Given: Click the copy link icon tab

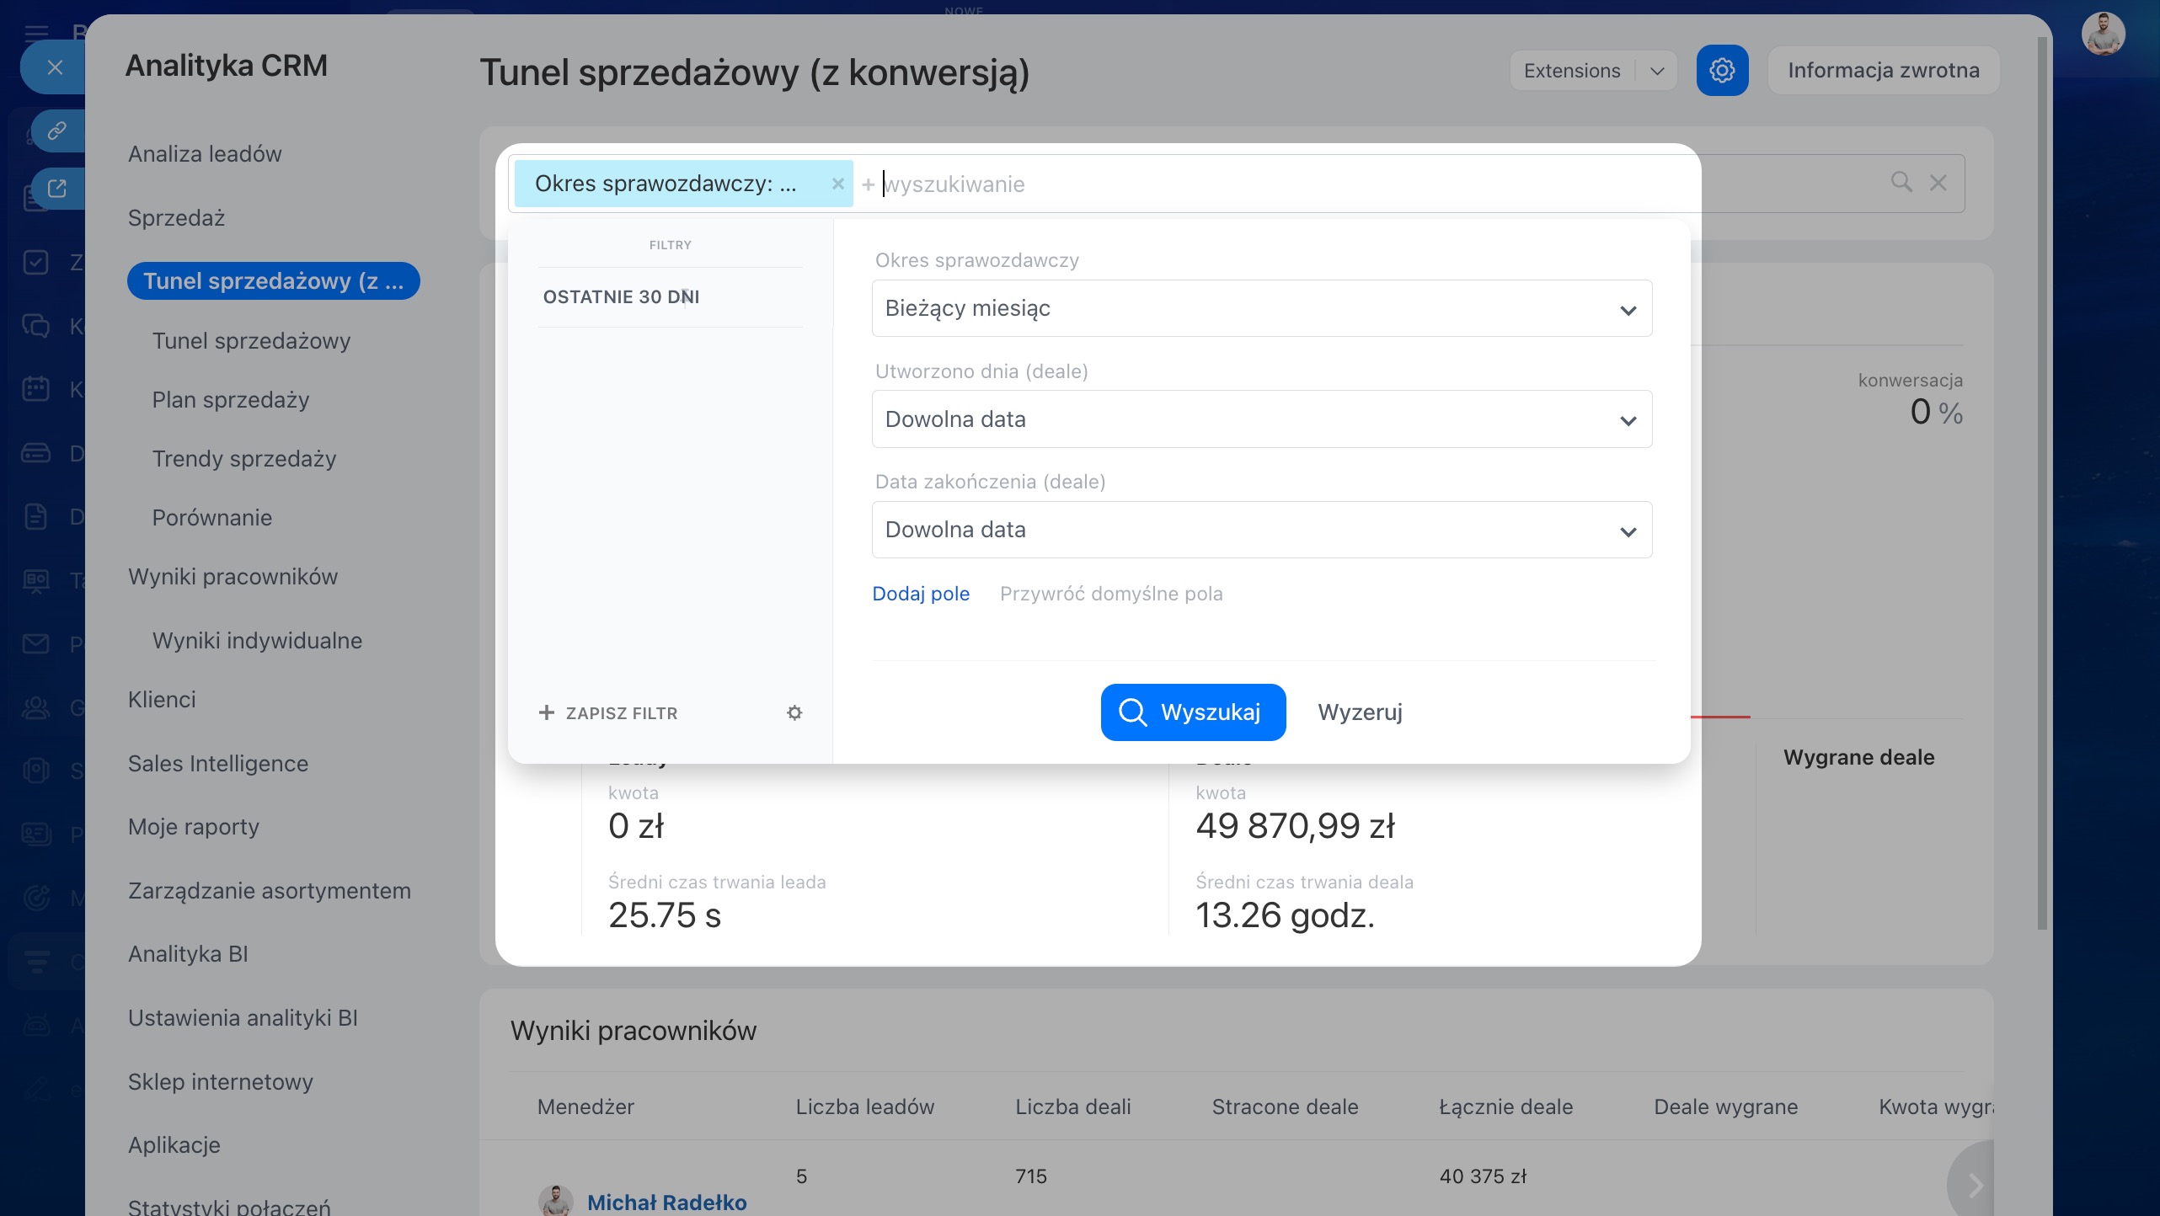Looking at the screenshot, I should 57,131.
